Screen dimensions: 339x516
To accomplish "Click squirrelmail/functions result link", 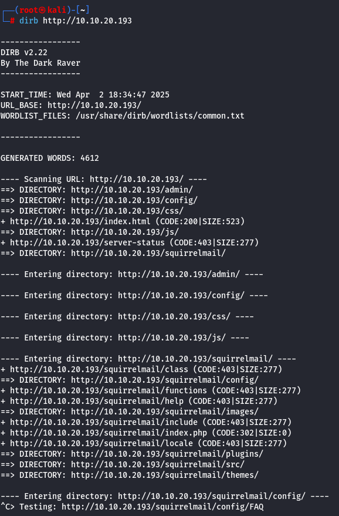I will point(109,390).
